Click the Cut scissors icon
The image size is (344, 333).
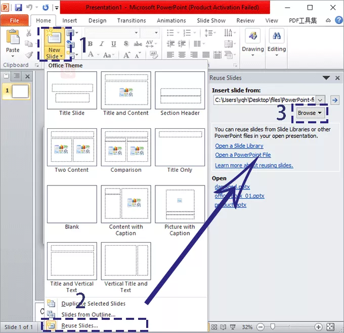(x=28, y=33)
